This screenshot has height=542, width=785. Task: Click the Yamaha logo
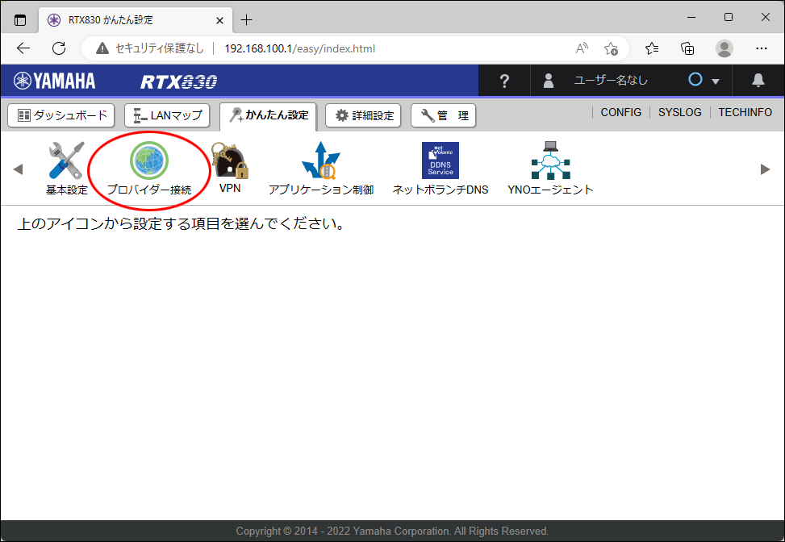55,81
